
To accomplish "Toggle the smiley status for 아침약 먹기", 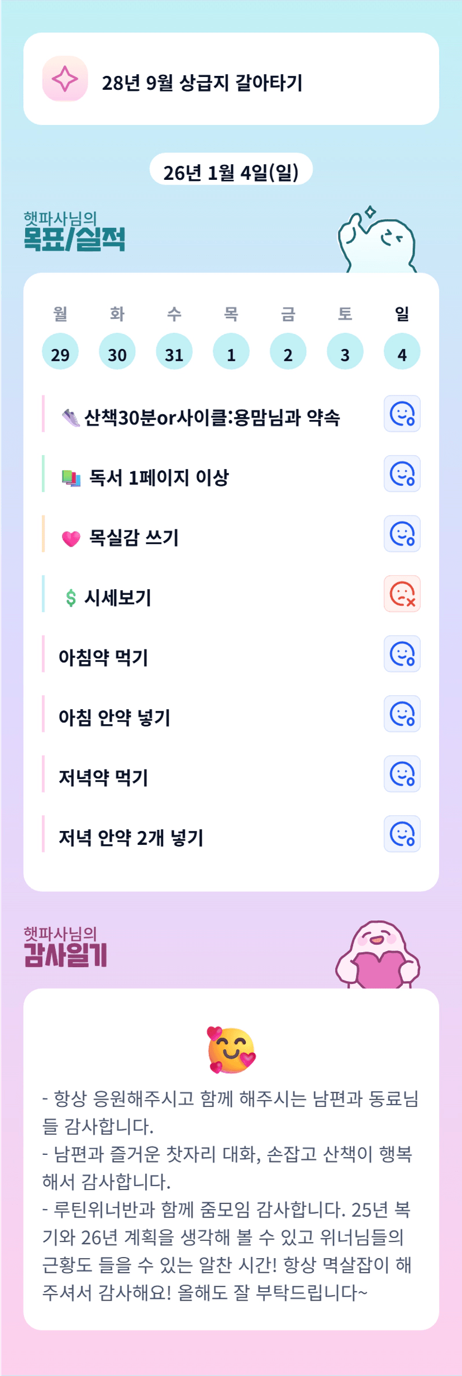I will (x=402, y=654).
